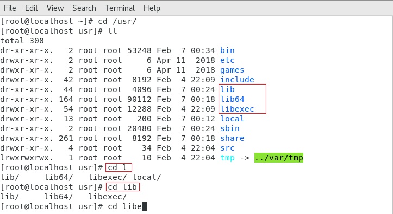Click the cyan 'tmp' symlink name
This screenshot has width=393, height=214.
coord(227,158)
